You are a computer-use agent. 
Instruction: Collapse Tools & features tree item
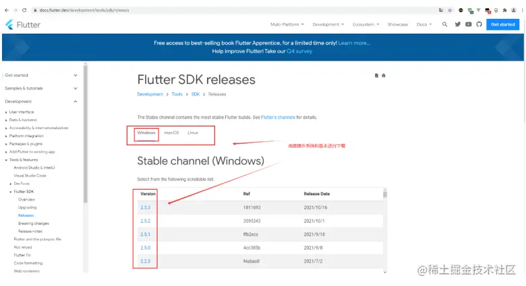(22, 160)
